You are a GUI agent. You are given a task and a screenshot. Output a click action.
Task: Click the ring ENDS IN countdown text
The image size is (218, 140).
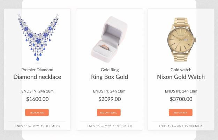(109, 91)
